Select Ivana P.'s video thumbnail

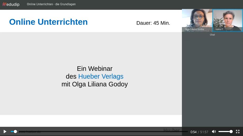(227, 20)
